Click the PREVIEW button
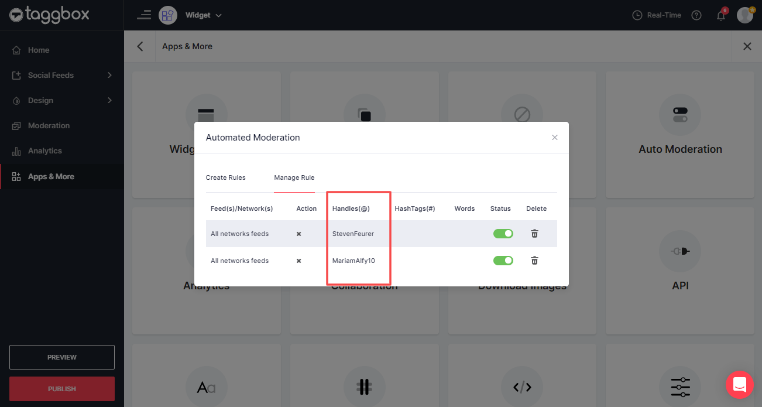This screenshot has height=407, width=762. pyautogui.click(x=62, y=357)
